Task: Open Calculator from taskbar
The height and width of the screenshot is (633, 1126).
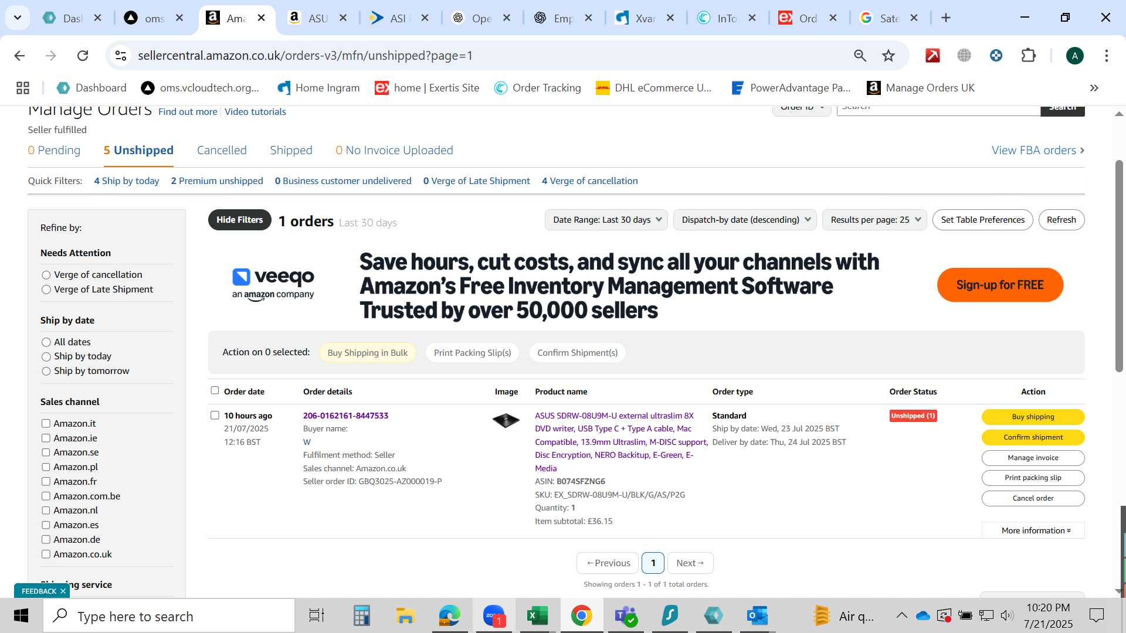Action: coord(361,616)
